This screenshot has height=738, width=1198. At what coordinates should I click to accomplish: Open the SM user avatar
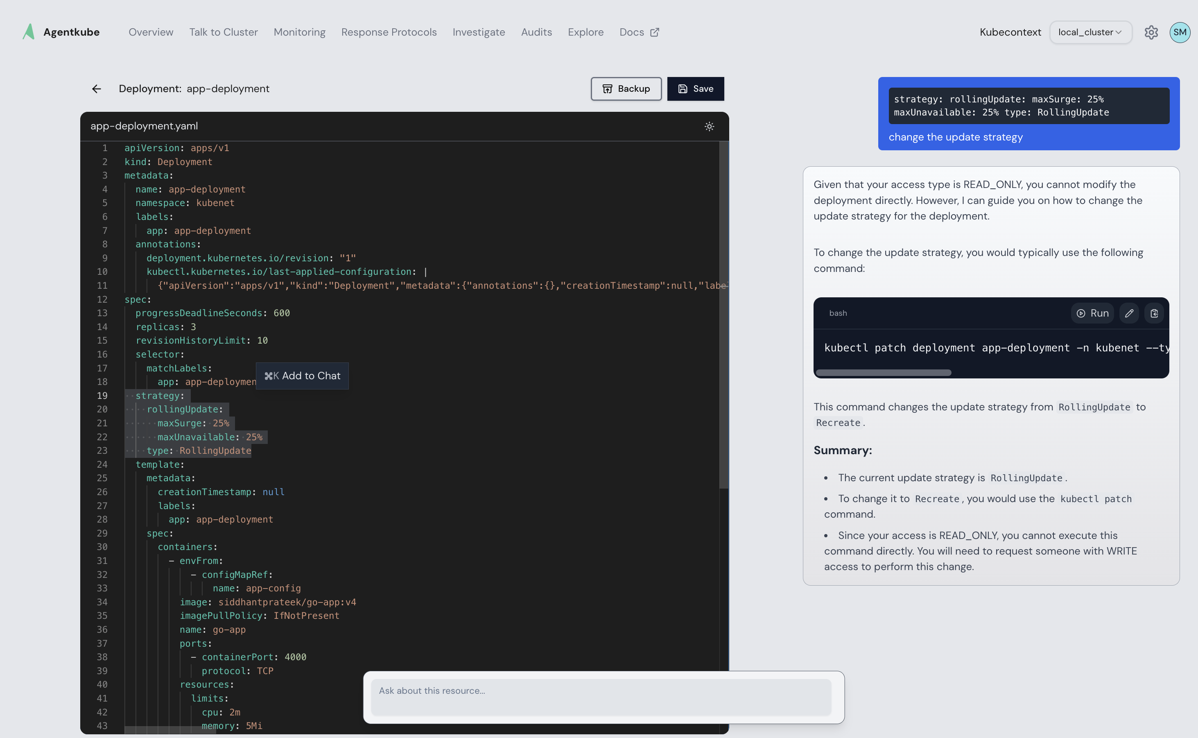[x=1180, y=32]
